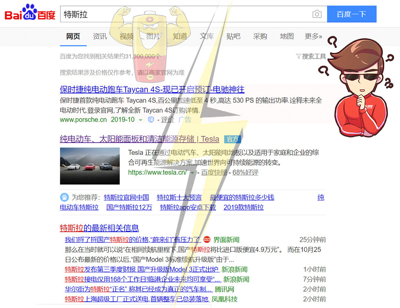Click the 保 shield icon on Porsche result
This screenshot has height=308, width=400.
[x=151, y=119]
